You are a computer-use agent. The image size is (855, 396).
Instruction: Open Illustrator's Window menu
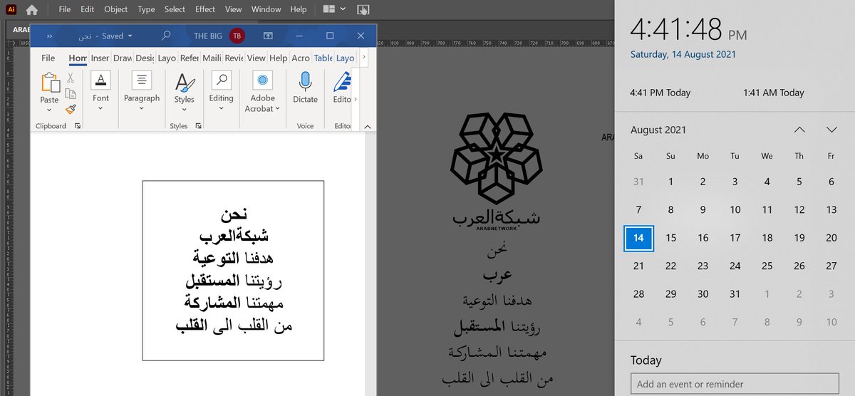[x=266, y=9]
